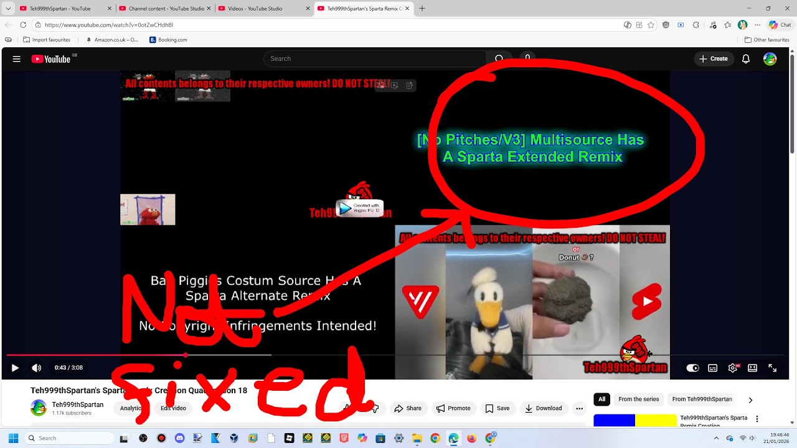Click Edit video button

coord(173,408)
